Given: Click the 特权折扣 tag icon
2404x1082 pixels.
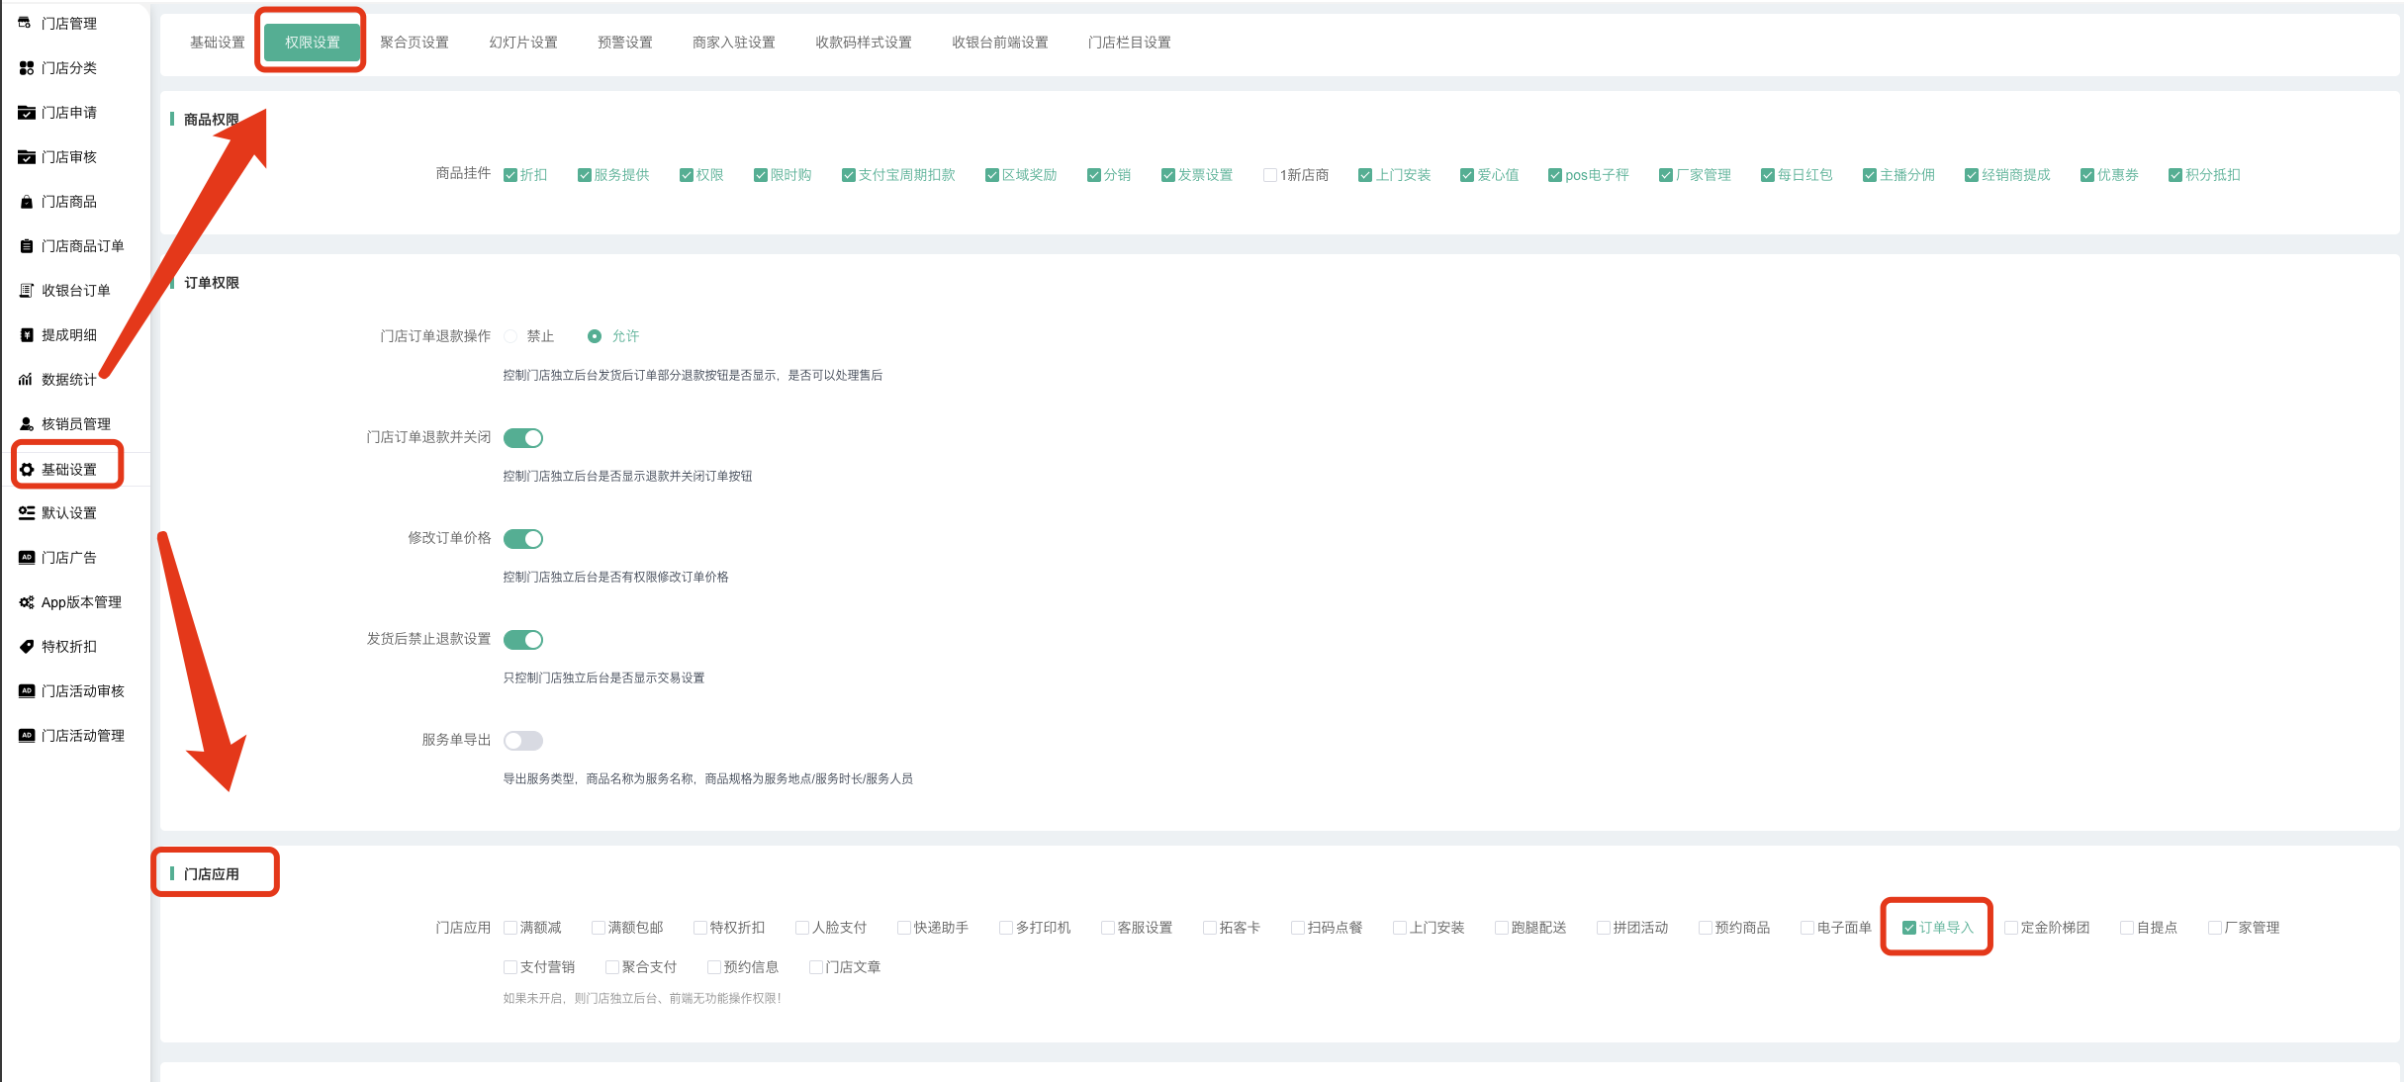Looking at the screenshot, I should pos(27,647).
